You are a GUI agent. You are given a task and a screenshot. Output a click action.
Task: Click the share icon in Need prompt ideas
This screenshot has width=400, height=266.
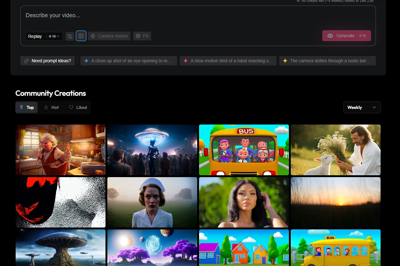tap(27, 61)
